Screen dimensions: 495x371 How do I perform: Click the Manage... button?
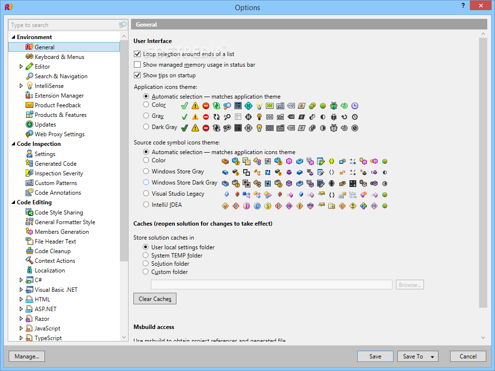[27, 356]
